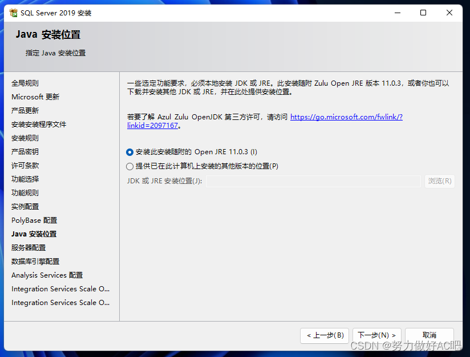The width and height of the screenshot is (470, 357).
Task: Proceed with the 下一步(N) button
Action: coord(377,335)
